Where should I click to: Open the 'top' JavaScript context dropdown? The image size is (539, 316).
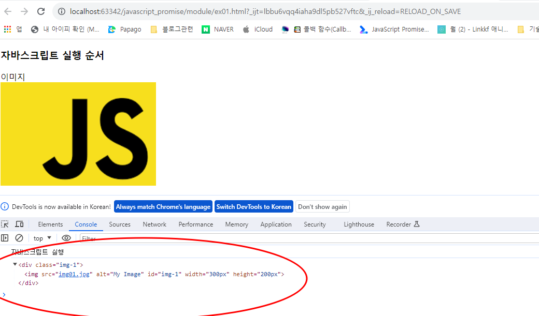[42, 238]
